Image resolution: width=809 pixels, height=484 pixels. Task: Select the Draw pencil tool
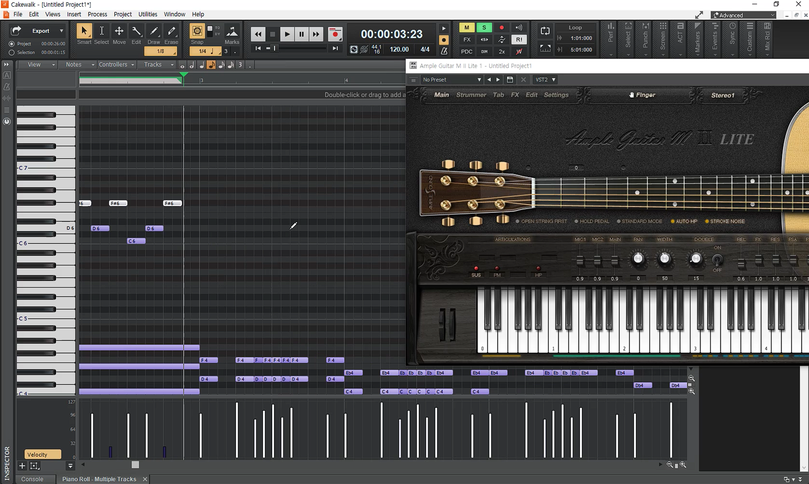point(154,32)
